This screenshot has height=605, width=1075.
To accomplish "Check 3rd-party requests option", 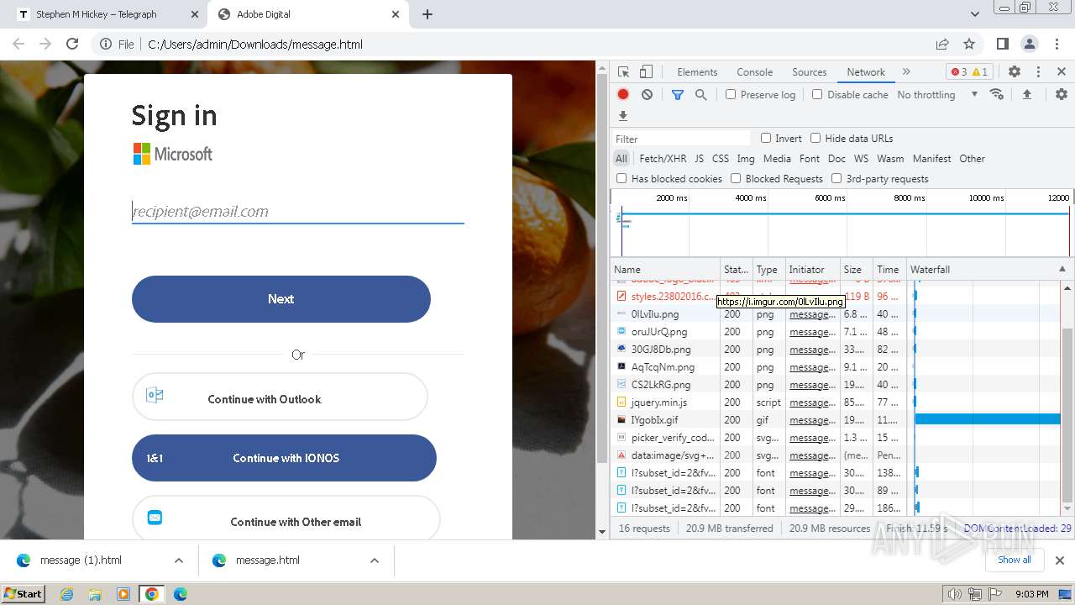I will point(836,178).
